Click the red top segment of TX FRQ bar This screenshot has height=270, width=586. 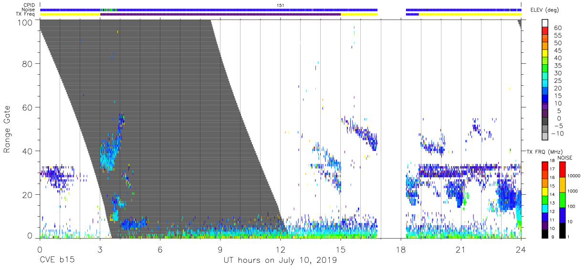click(x=545, y=166)
